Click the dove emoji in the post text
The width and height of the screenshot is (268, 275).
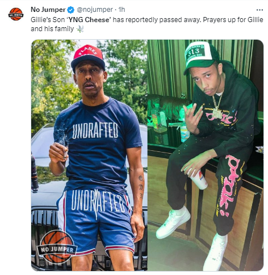coord(80,29)
